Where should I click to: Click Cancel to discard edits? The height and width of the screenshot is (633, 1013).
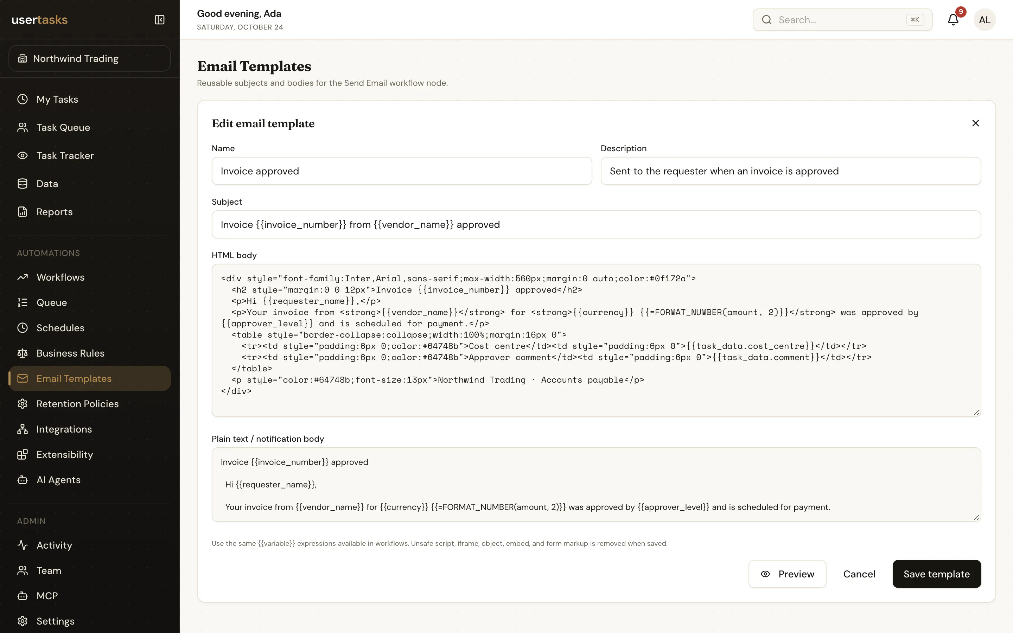[859, 574]
